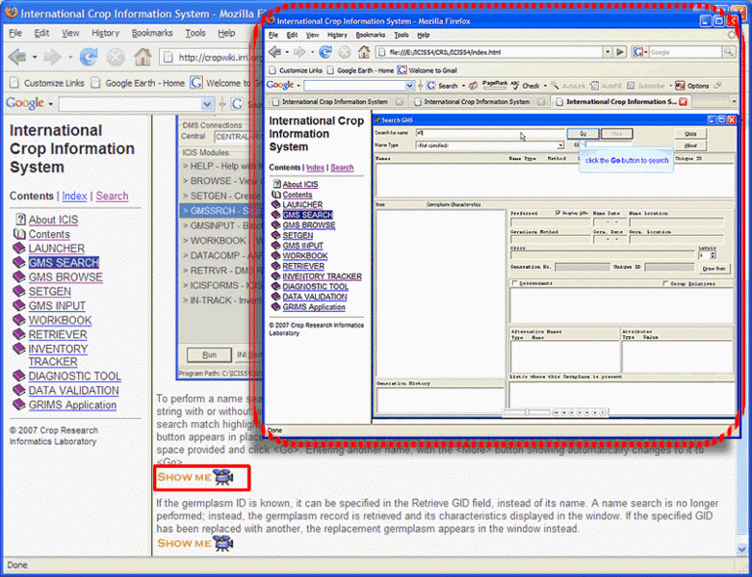Click Home icon in background Firefox window

pos(143,57)
